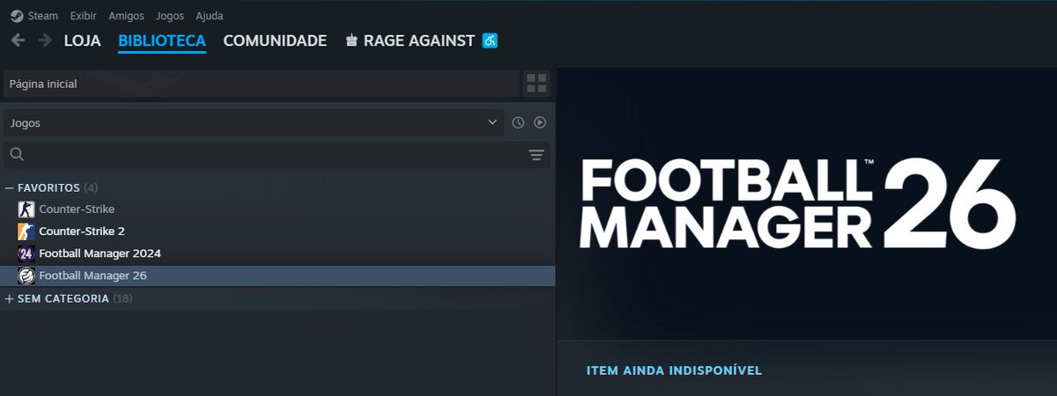1057x396 pixels.
Task: Open the Amigos menu
Action: 126,16
